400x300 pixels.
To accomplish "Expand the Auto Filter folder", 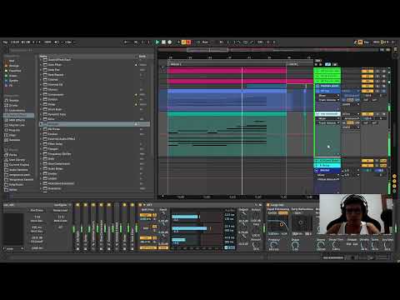I will (41, 65).
